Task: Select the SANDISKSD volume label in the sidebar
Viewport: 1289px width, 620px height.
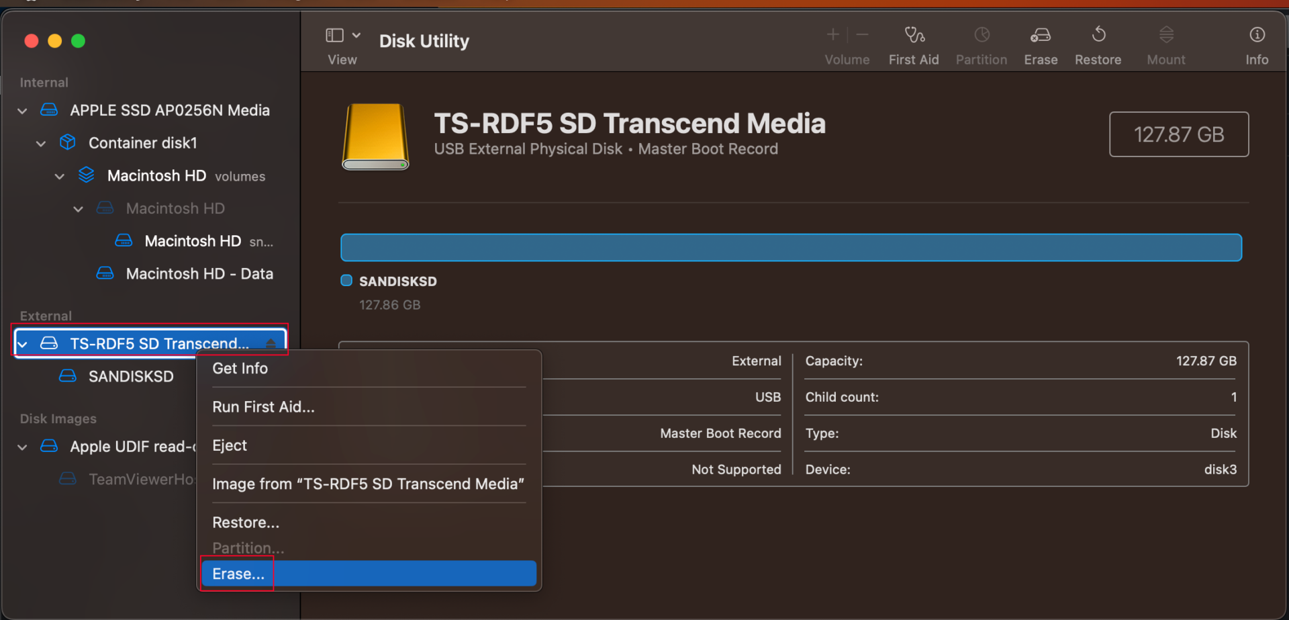Action: pos(131,376)
